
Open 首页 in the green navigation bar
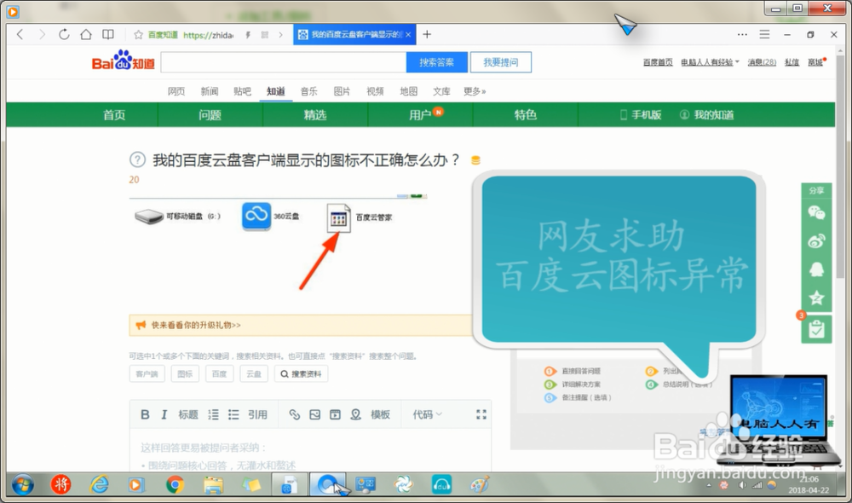click(x=114, y=115)
